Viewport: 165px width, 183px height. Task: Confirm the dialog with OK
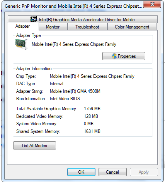81,172
